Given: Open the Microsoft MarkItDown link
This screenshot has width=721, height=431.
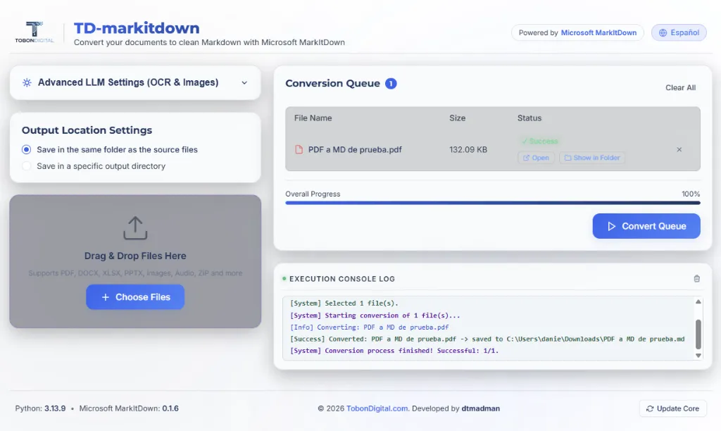Looking at the screenshot, I should (x=598, y=32).
